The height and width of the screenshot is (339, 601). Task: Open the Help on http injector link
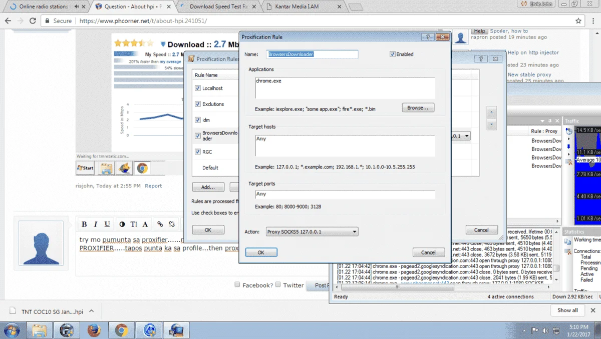[x=533, y=52]
